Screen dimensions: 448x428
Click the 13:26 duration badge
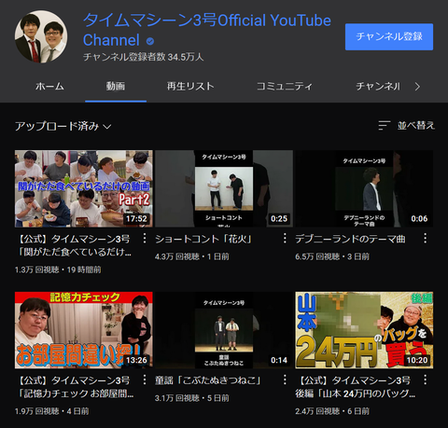136,360
